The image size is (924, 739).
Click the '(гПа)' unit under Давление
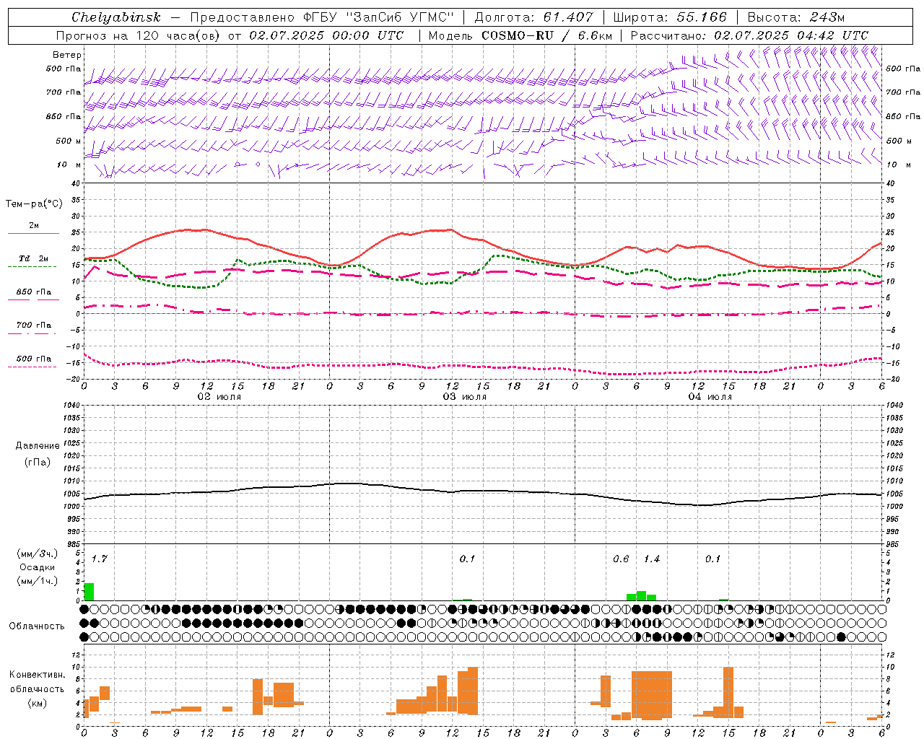38,462
